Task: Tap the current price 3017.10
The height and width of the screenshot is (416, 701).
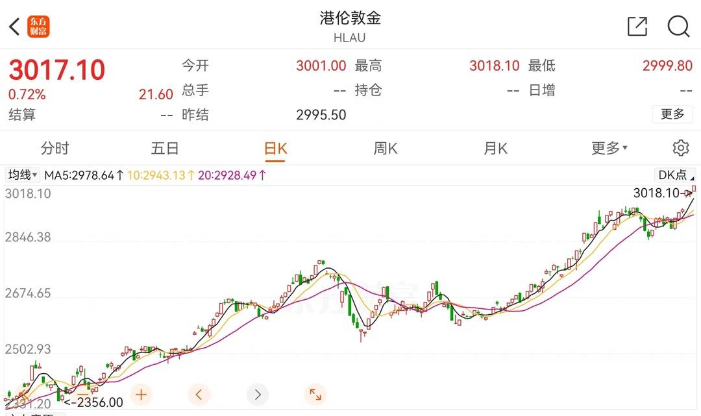Action: point(57,70)
